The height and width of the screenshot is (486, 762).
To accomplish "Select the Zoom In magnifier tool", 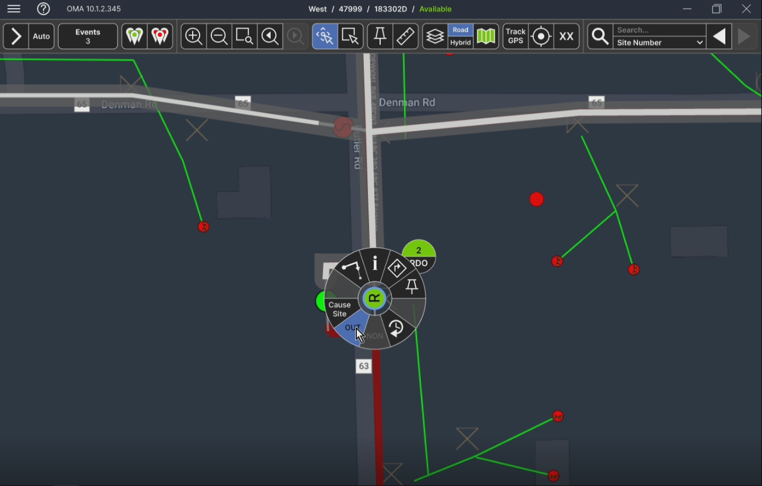I will point(193,35).
